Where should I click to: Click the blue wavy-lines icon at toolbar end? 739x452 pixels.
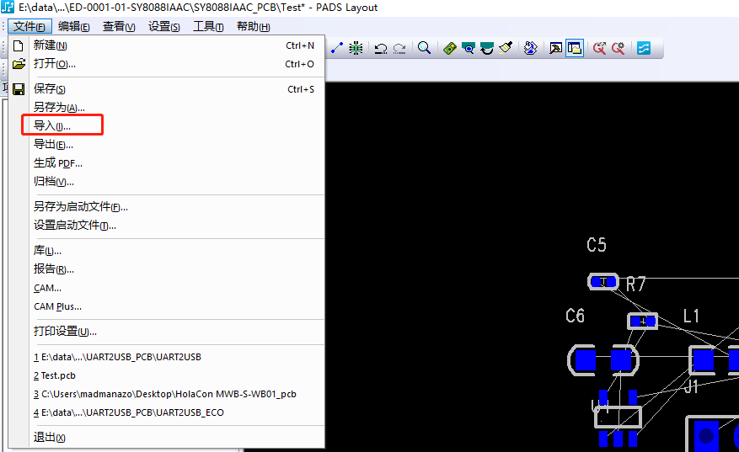point(643,49)
